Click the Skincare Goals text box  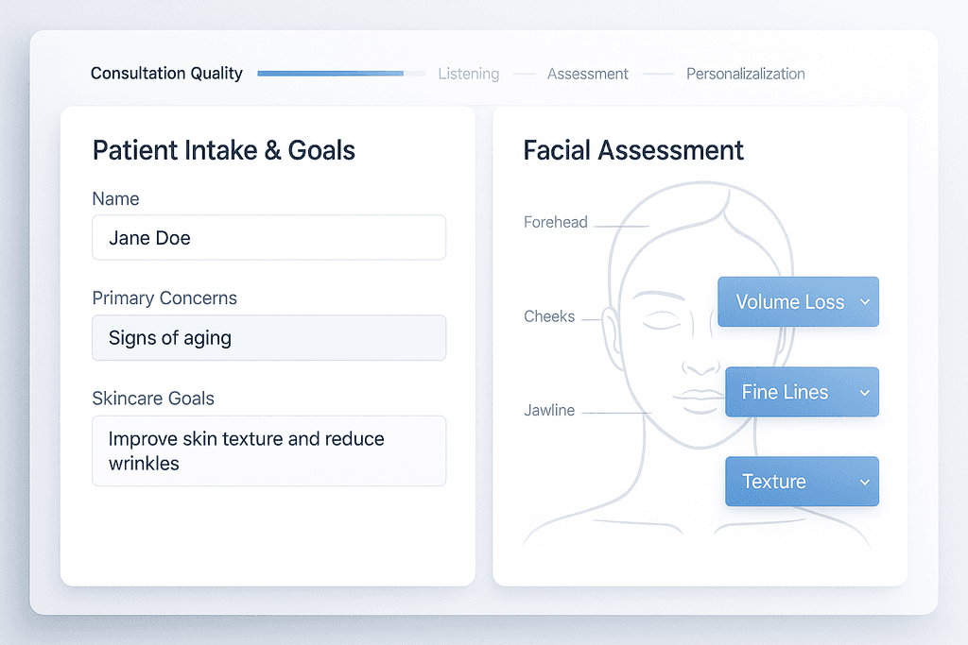click(268, 450)
